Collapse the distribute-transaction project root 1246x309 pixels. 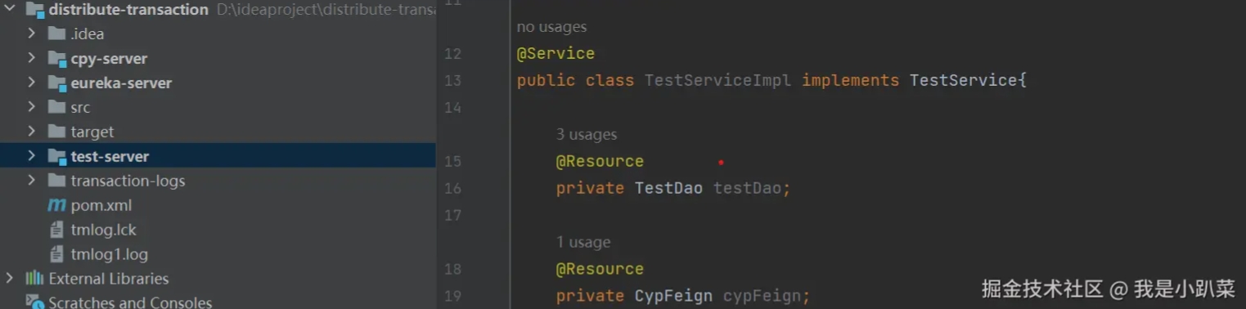coord(9,9)
